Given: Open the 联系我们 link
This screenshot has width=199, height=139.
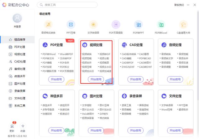Looking at the screenshot, I should coord(179,5).
